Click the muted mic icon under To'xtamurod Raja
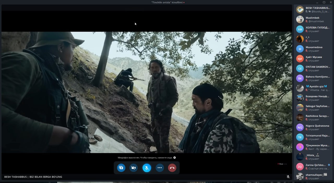Image resolution: width=334 pixels, height=183 pixels. point(307,139)
